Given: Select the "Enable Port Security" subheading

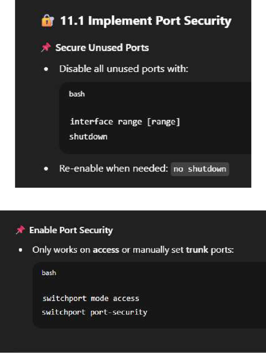Looking at the screenshot, I should click(71, 230).
